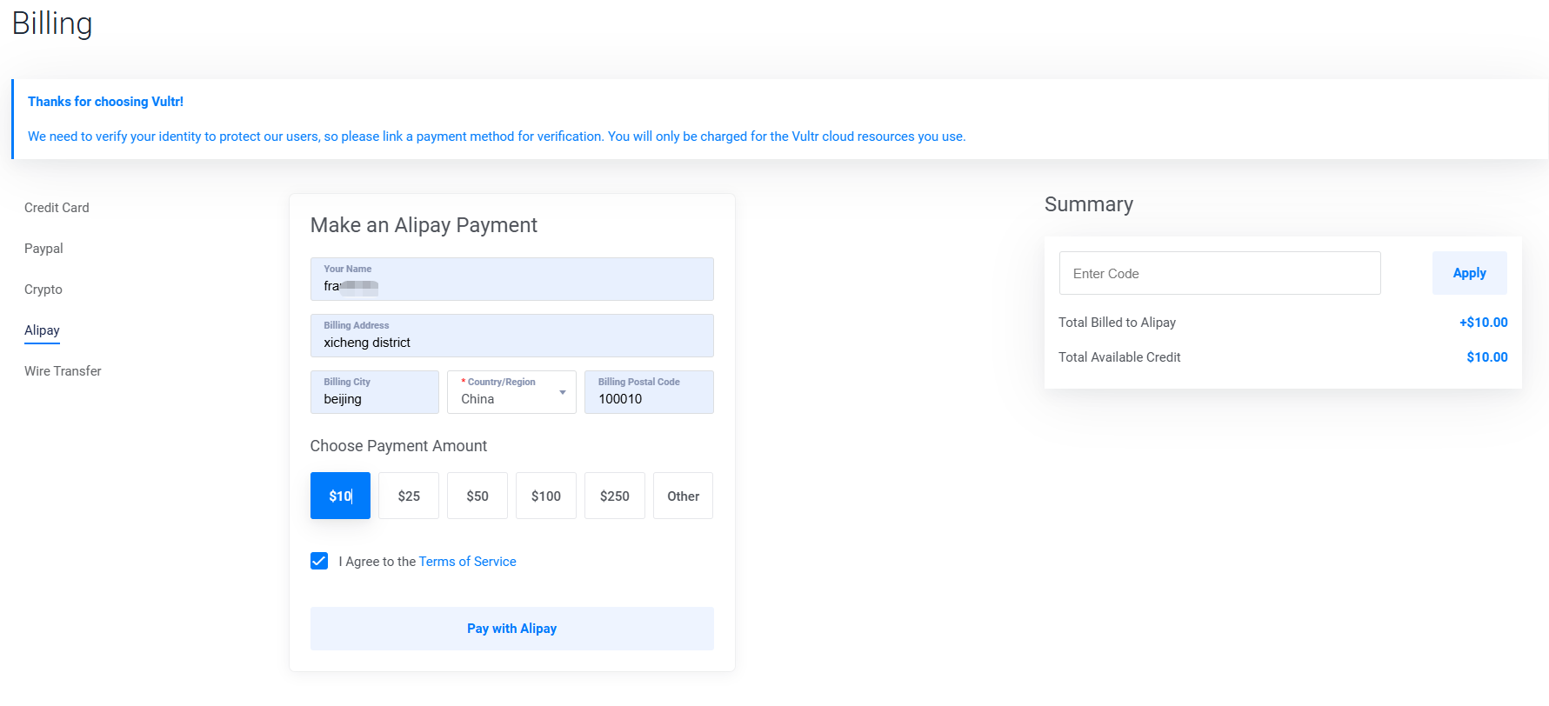Viewport: 1549px width, 706px height.
Task: Choose the $25 payment amount
Action: 409,496
